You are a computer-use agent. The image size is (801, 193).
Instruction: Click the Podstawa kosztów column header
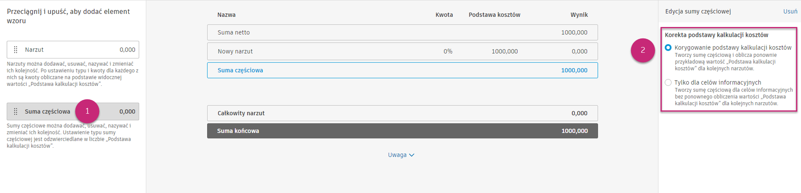point(494,15)
